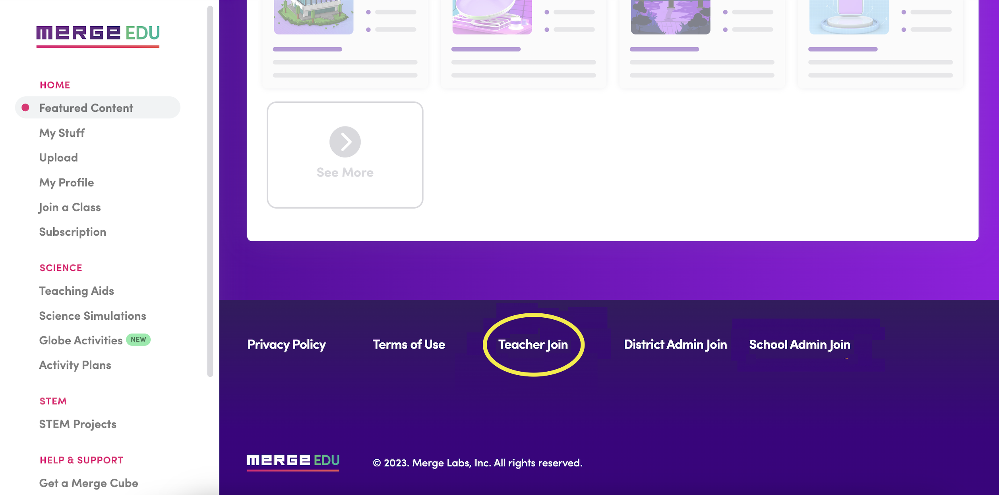Expand the HOME navigation section
This screenshot has height=495, width=999.
[54, 83]
